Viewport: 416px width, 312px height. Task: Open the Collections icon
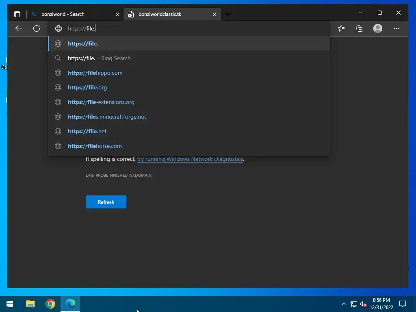[x=359, y=28]
